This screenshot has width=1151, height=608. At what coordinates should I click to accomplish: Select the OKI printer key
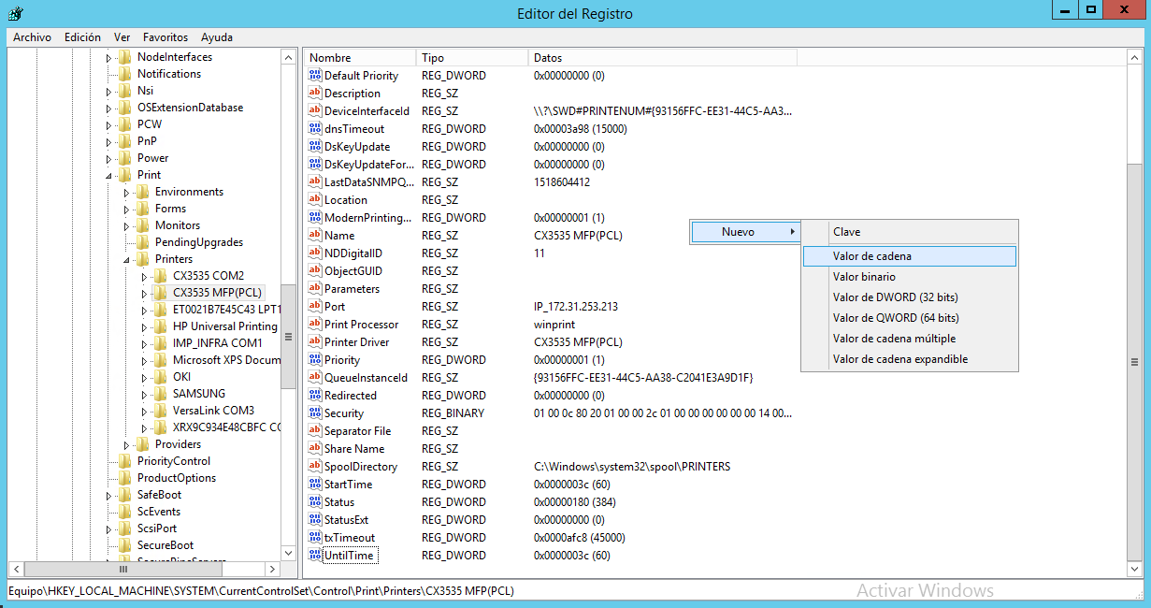tap(181, 377)
